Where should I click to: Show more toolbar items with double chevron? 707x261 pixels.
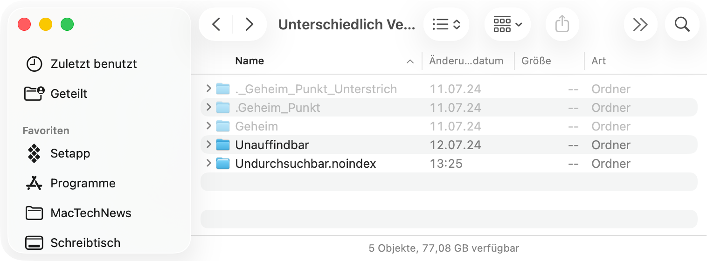click(x=640, y=24)
